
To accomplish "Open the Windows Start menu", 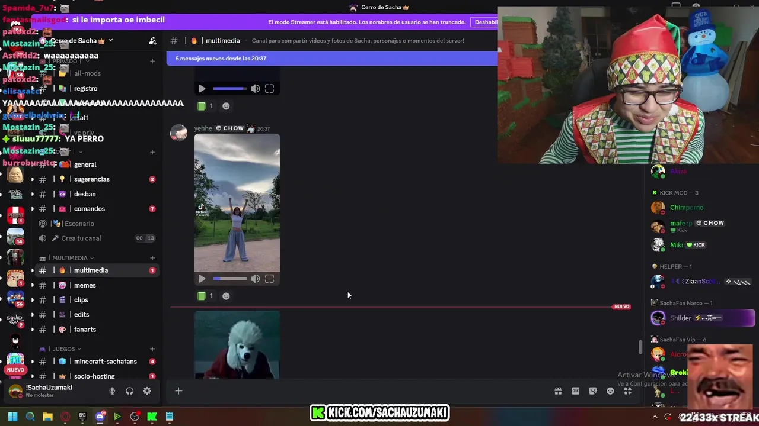I will [x=12, y=417].
